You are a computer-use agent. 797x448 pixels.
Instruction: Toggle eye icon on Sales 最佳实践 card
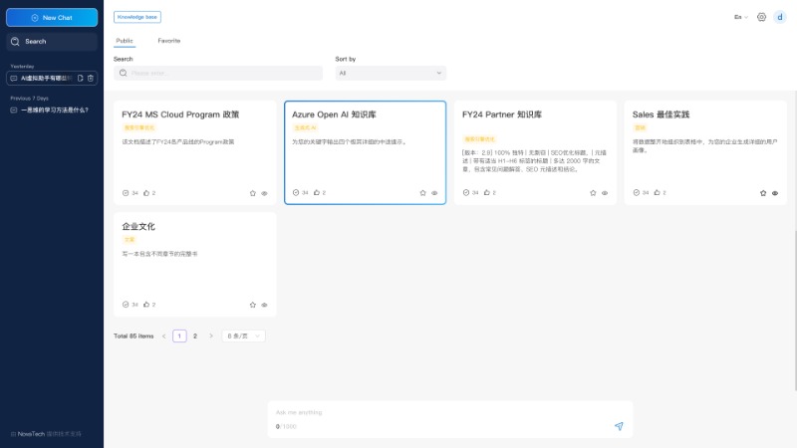pyautogui.click(x=775, y=193)
